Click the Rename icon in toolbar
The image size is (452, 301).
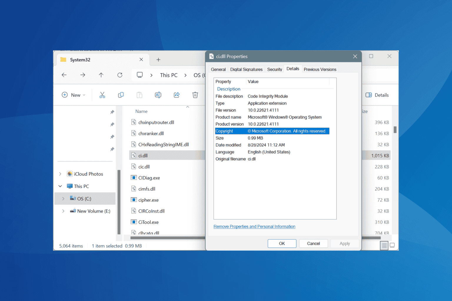158,95
